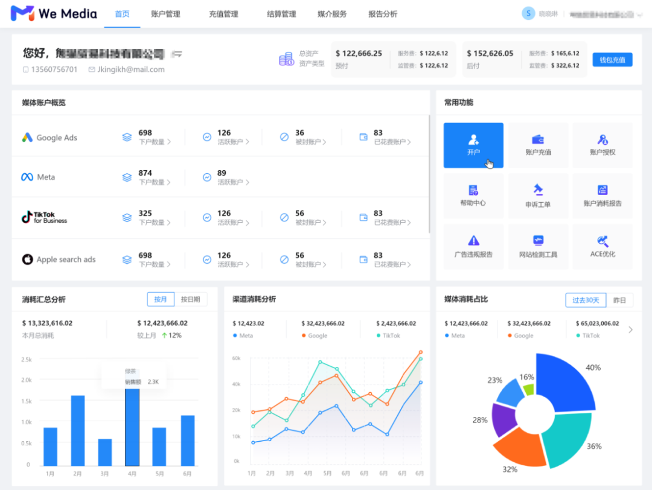Click the 广告违规报告 violation report icon

[473, 246]
